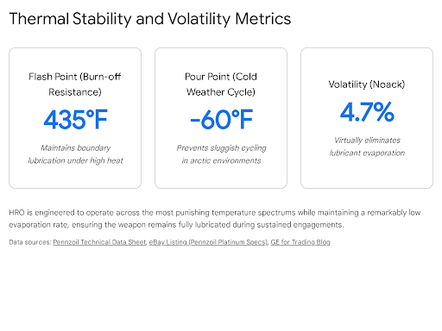Click the 'Data sources:' label
This screenshot has width=442, height=331.
tap(30, 242)
